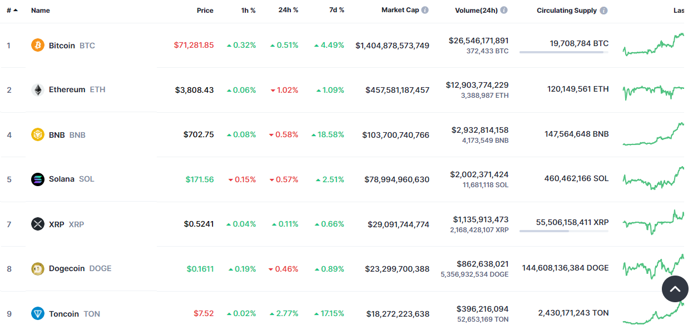Click the Volume(24h) info icon
The image size is (693, 330).
[504, 10]
